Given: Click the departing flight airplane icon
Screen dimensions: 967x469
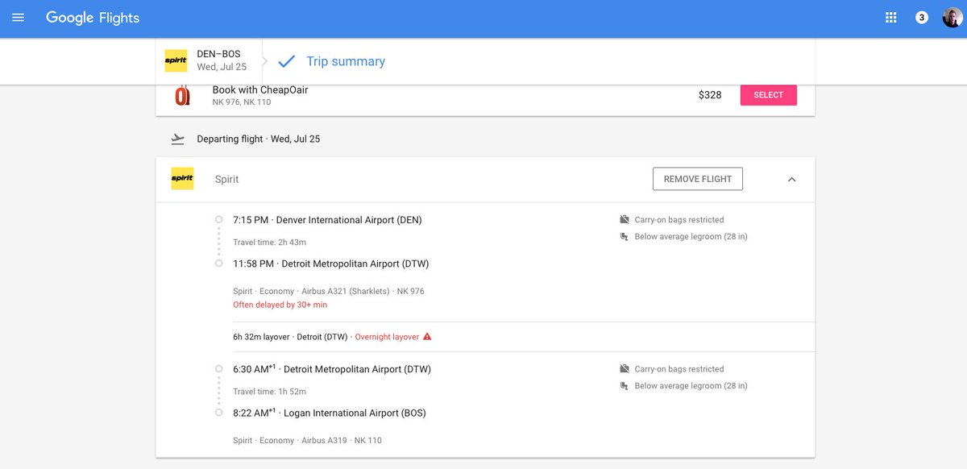Looking at the screenshot, I should tap(178, 139).
